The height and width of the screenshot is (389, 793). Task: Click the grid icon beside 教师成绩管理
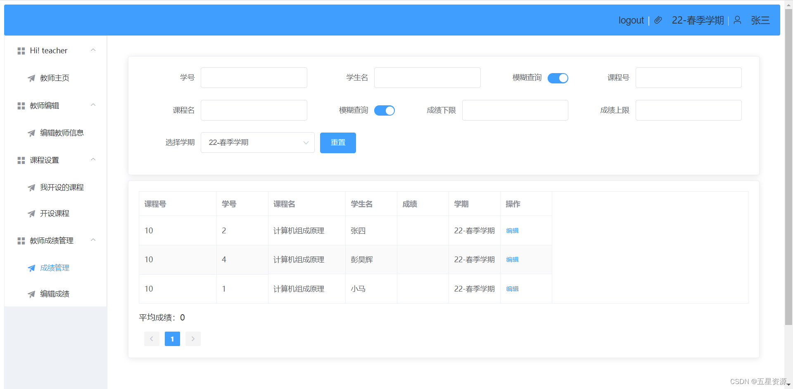(x=21, y=241)
